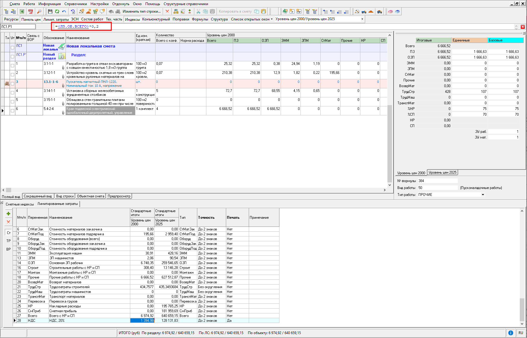Click the floppy disk save icon

(50, 11)
